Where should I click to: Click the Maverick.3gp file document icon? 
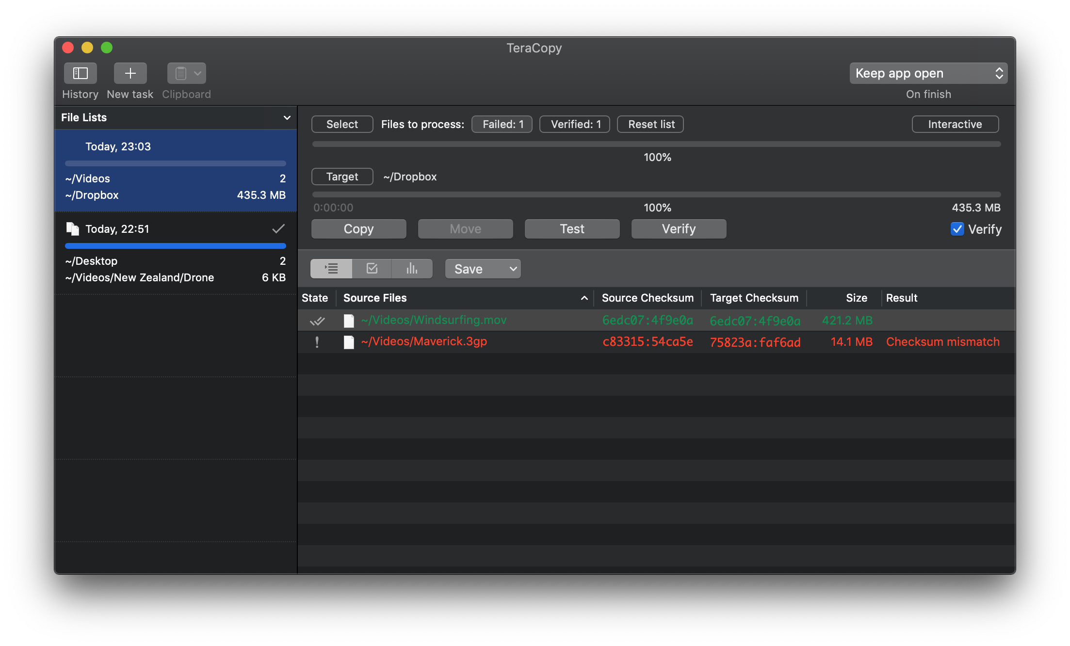pyautogui.click(x=349, y=342)
